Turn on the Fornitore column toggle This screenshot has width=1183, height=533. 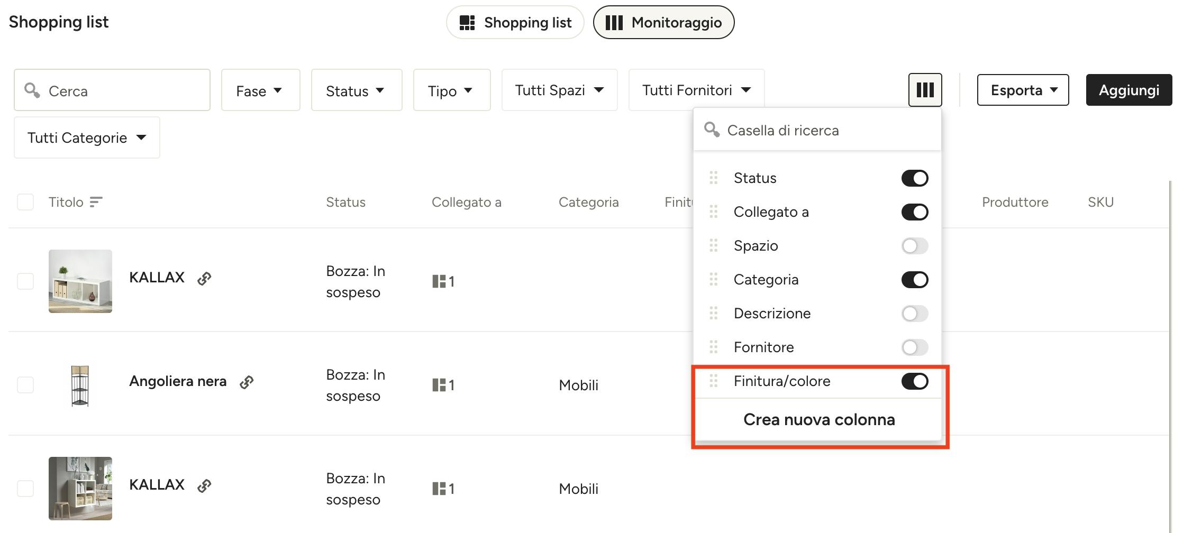[x=915, y=347]
